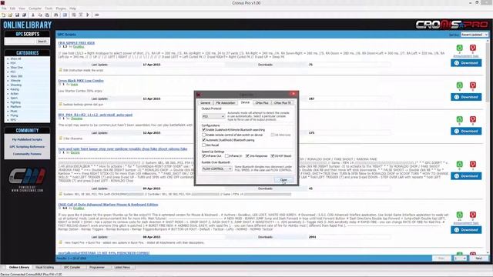Viewport: 493px width, 277px height.
Task: Toggle the 1ms Response checkbox
Action: point(247,155)
